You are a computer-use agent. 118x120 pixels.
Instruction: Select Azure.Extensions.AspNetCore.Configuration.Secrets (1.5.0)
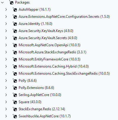(x=64, y=17)
